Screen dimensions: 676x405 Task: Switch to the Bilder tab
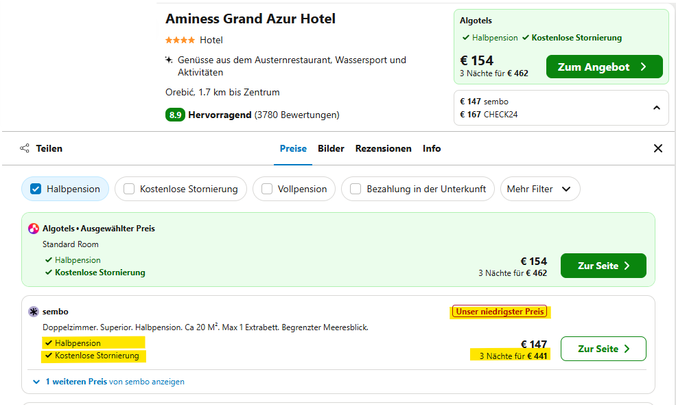(331, 148)
